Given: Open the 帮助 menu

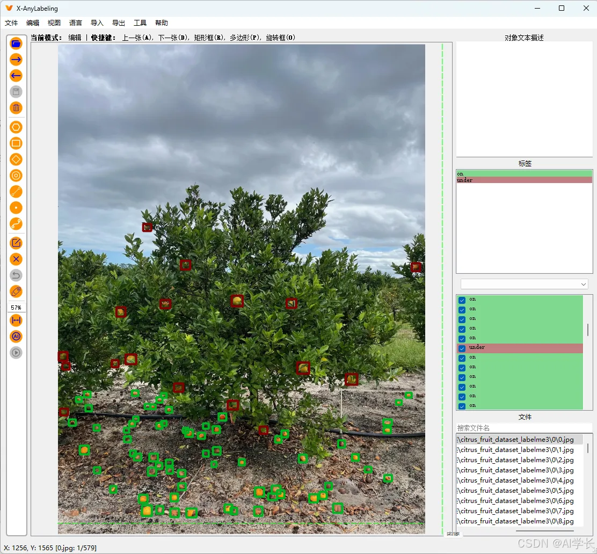Looking at the screenshot, I should (x=162, y=23).
